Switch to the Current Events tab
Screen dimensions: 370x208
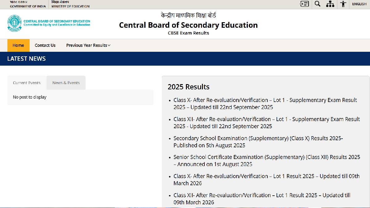tap(26, 83)
